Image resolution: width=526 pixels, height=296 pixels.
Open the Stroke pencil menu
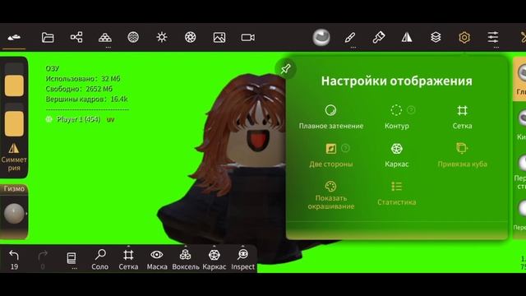click(x=350, y=37)
